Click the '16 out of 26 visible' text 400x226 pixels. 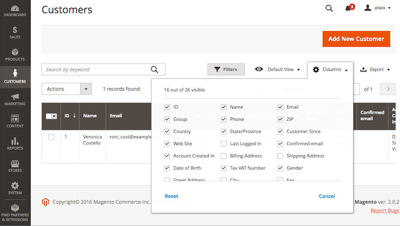[185, 90]
